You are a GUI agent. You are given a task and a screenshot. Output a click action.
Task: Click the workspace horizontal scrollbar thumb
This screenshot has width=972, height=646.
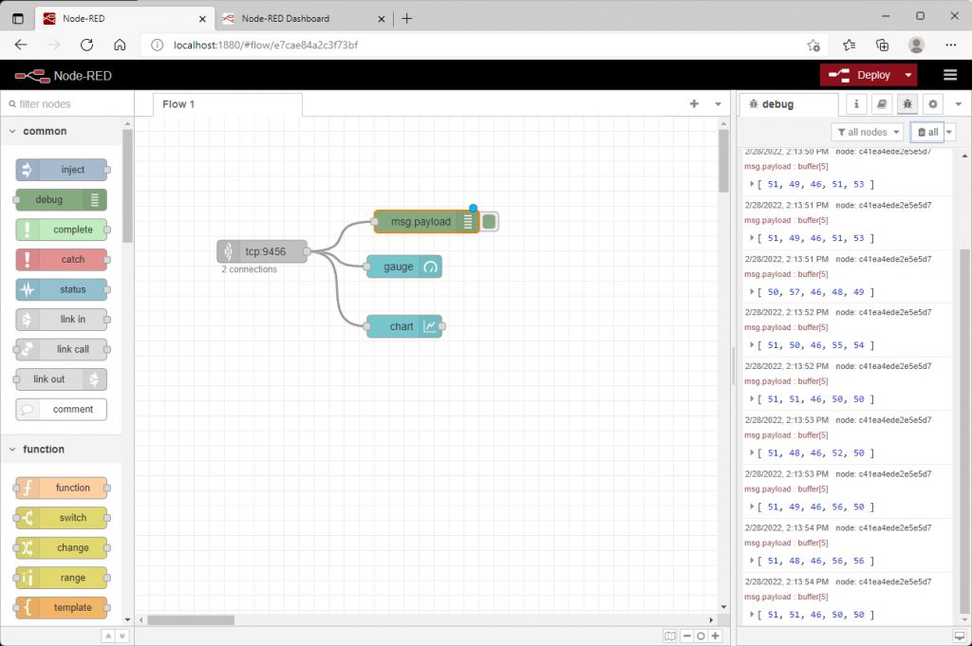(190, 620)
